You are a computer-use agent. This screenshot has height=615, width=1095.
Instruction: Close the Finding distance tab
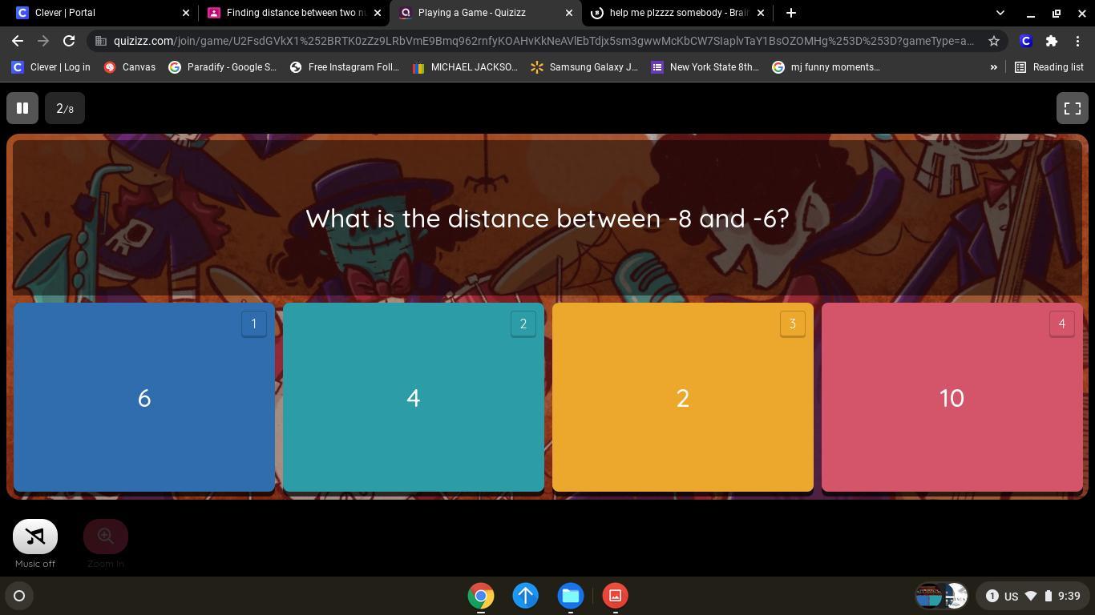tap(378, 13)
